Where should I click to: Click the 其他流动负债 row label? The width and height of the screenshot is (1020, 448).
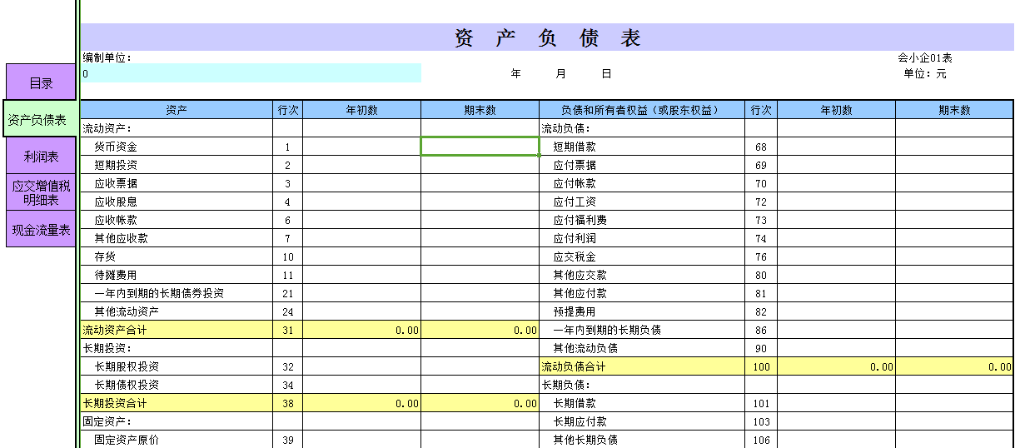click(x=585, y=348)
